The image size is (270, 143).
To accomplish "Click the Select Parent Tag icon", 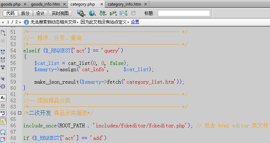I will point(3,79).
